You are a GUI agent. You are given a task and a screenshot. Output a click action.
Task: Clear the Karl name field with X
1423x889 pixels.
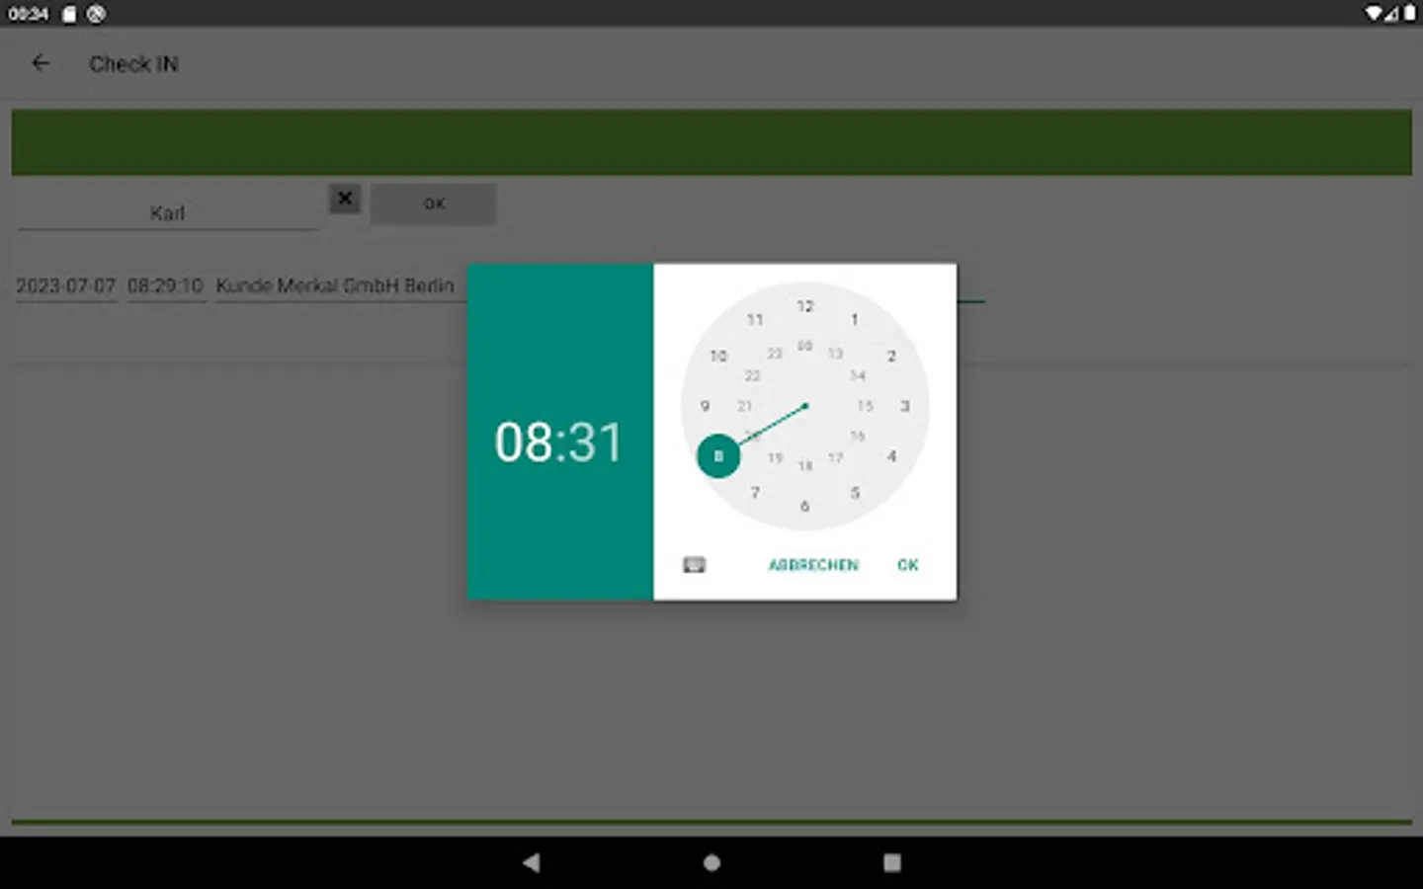(x=345, y=199)
